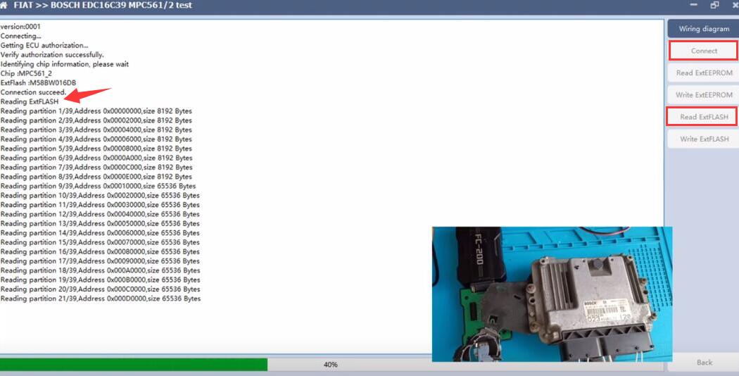
Task: Click 'Reading partition 6/39' log line
Action: click(96, 158)
